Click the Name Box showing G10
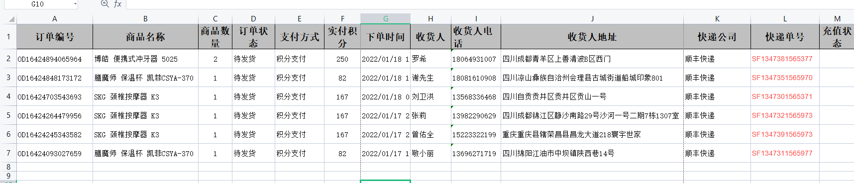 [37, 4]
